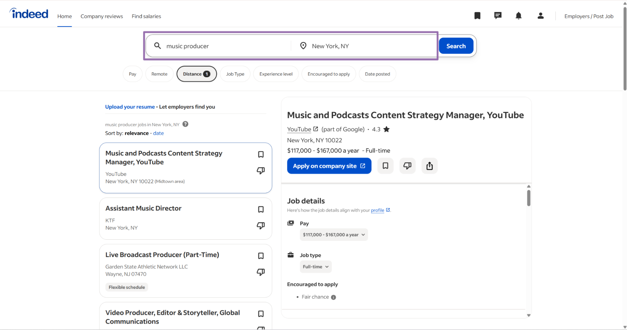
Task: Click Upload your resume link
Action: 130,107
